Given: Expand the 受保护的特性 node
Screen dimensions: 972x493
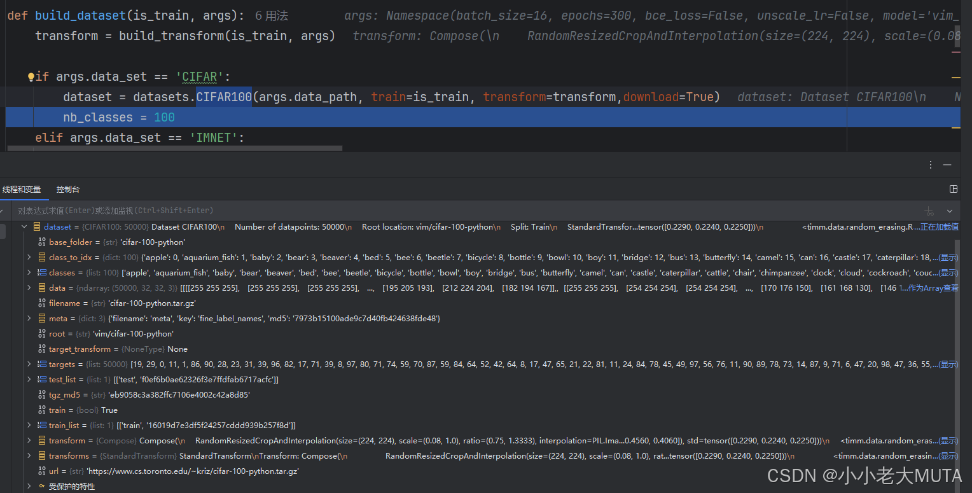Looking at the screenshot, I should coord(29,486).
